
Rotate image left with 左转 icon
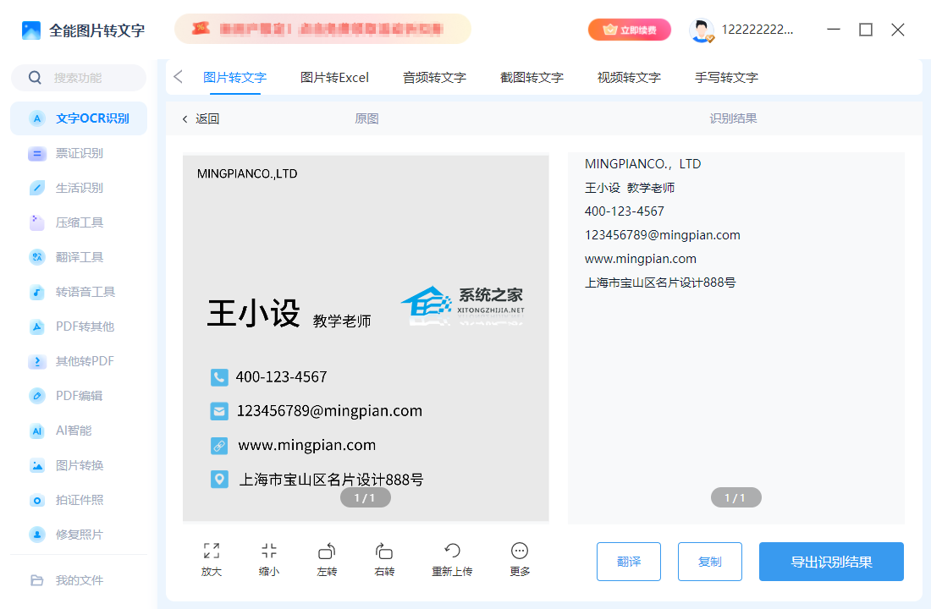pyautogui.click(x=327, y=551)
